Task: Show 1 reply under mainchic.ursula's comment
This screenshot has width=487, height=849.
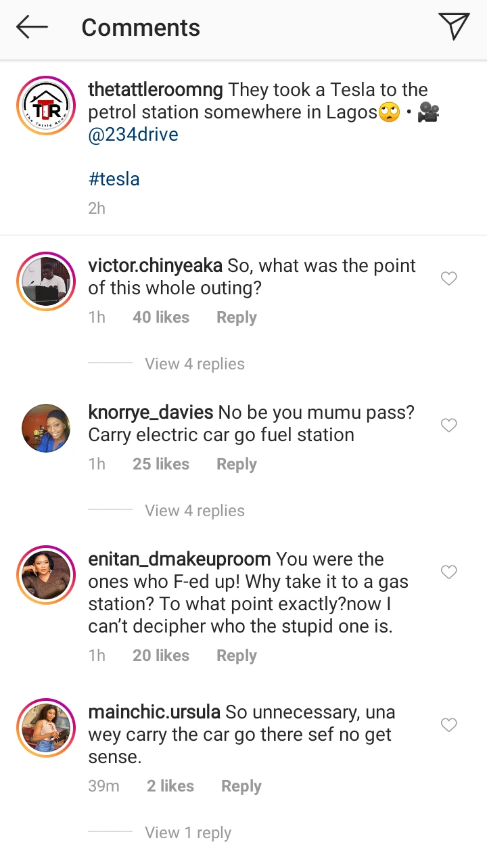Action: pyautogui.click(x=187, y=833)
